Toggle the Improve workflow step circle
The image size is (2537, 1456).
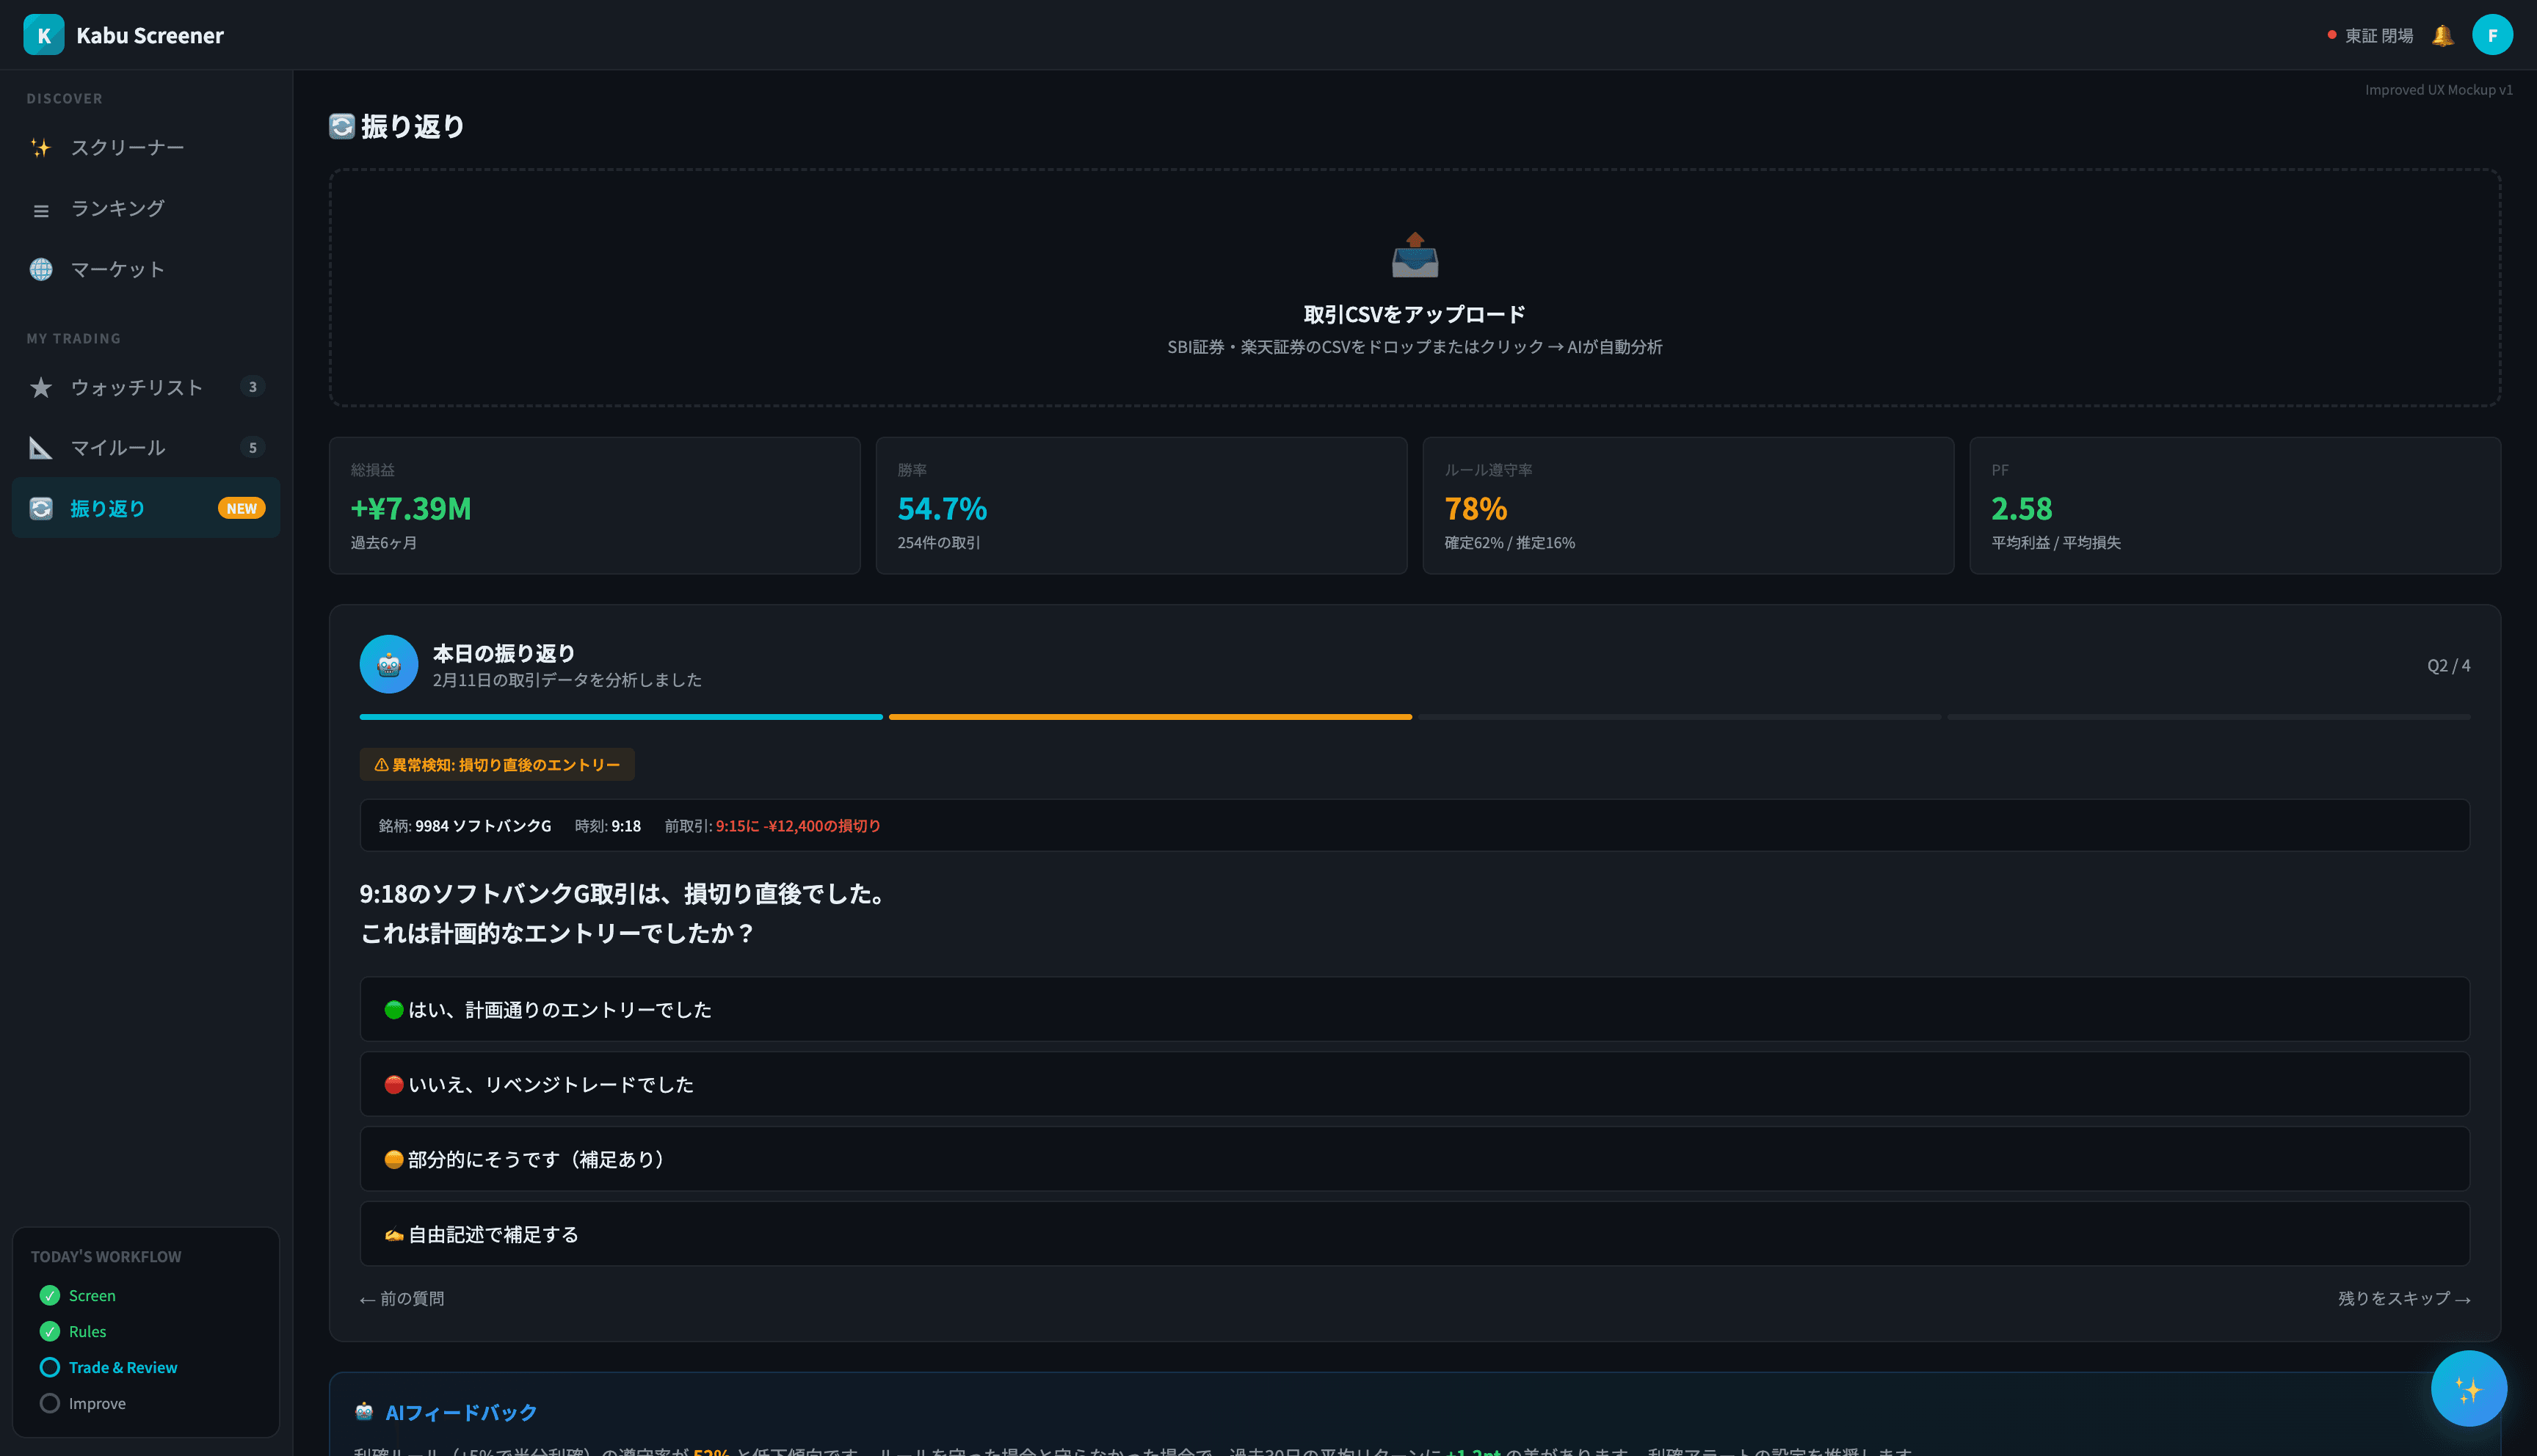(x=50, y=1403)
